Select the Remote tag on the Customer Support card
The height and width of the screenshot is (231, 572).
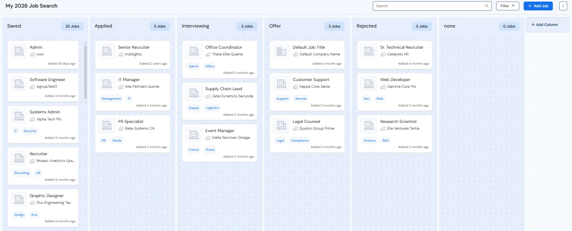tap(301, 99)
